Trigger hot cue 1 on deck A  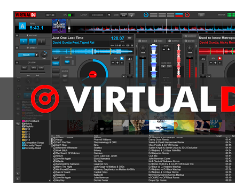click(x=24, y=42)
